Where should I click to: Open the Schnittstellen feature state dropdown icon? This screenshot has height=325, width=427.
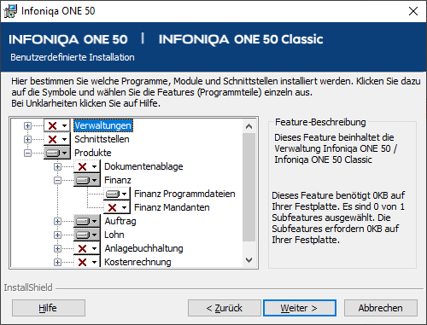(57, 139)
